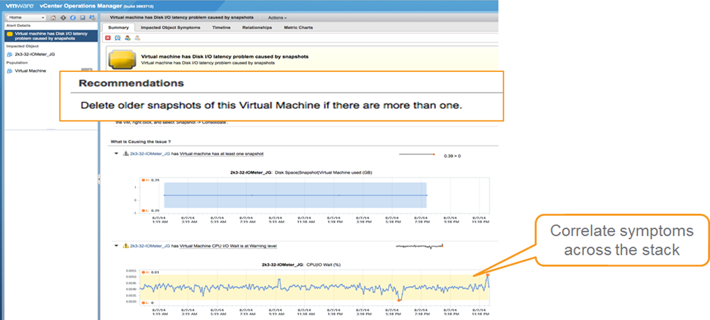Click the release ownership user icon

[137, 38]
